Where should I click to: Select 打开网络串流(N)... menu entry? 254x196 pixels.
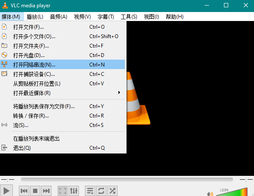click(x=63, y=65)
